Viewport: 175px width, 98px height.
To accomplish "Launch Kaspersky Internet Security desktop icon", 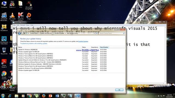I will coord(21,17).
